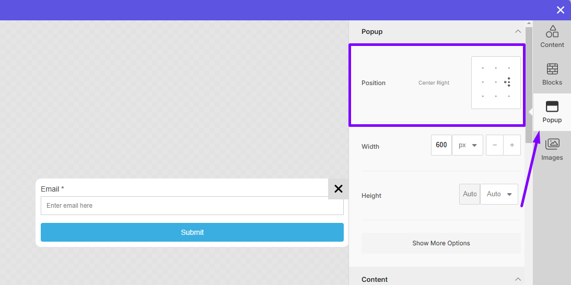The image size is (571, 285).
Task: Select top-left position dot in grid
Action: click(483, 68)
